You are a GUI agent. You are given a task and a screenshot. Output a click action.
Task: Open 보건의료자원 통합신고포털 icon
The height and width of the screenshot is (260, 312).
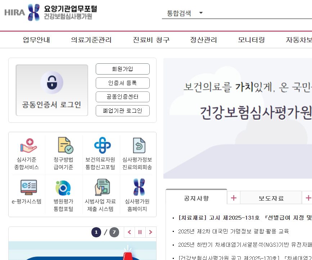100,154
